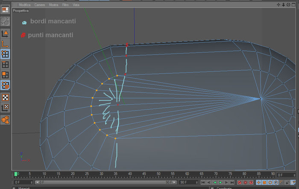Toggle the Parameter keyframe recording button
The image size is (299, 189).
(276, 183)
